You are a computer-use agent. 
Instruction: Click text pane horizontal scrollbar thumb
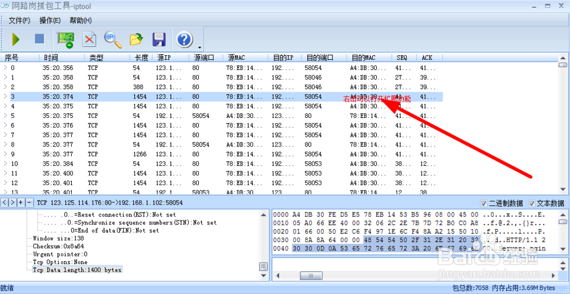(311, 276)
